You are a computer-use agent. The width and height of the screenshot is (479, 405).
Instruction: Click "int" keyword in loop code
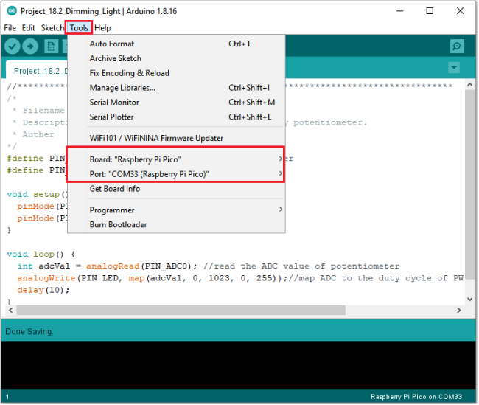[x=25, y=266]
